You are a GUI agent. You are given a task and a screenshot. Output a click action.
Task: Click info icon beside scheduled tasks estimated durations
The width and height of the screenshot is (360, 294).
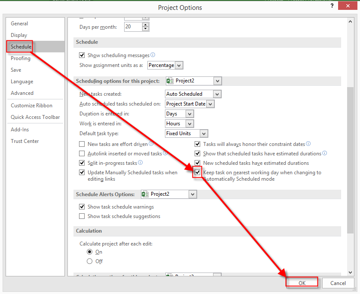[x=325, y=153]
